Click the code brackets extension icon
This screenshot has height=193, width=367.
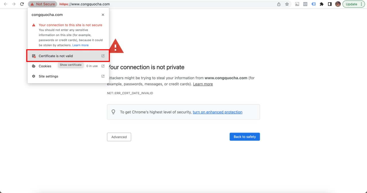[305, 4]
